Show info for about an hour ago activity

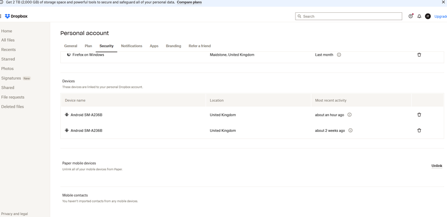tap(350, 115)
